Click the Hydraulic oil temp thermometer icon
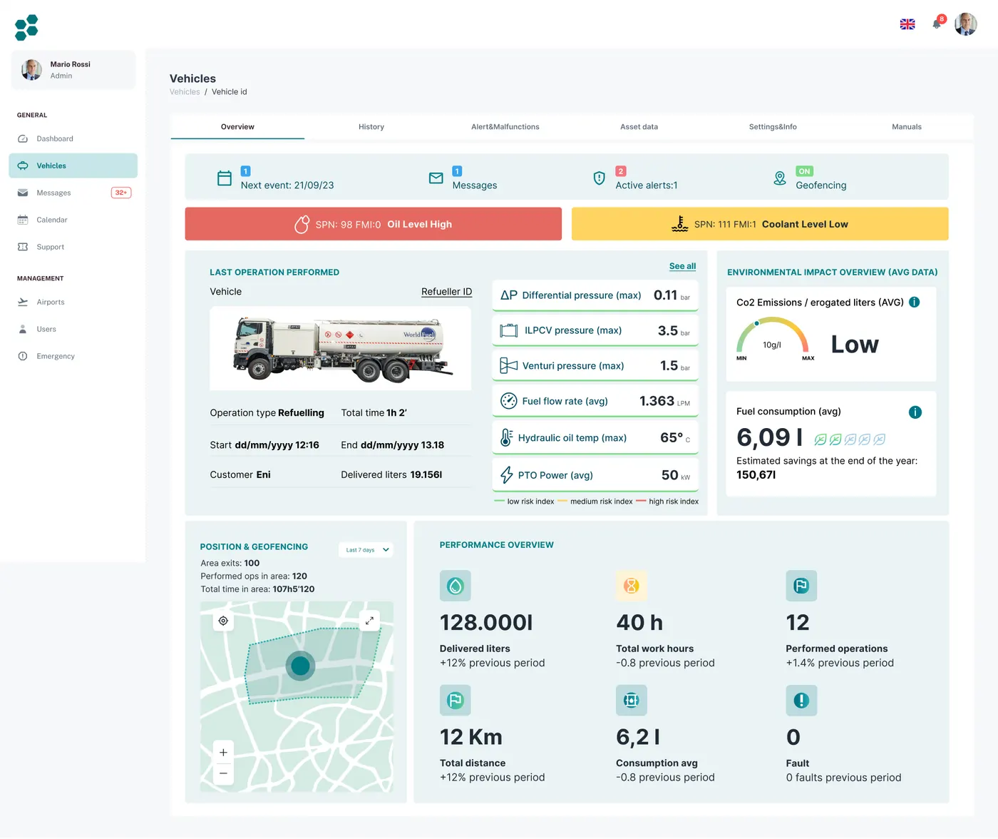Screen dimensions: 998x839 (506, 437)
